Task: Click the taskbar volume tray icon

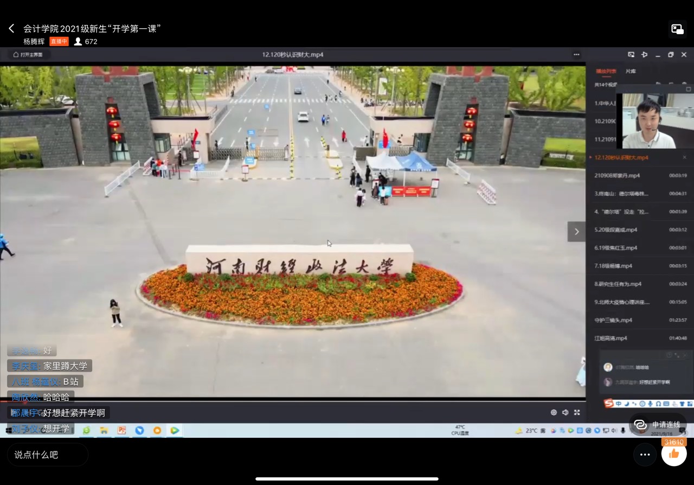Action: (614, 430)
